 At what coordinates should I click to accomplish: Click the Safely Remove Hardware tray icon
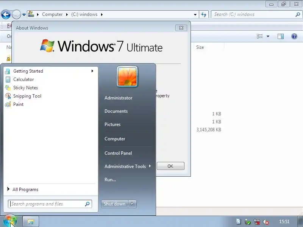pyautogui.click(x=248, y=222)
